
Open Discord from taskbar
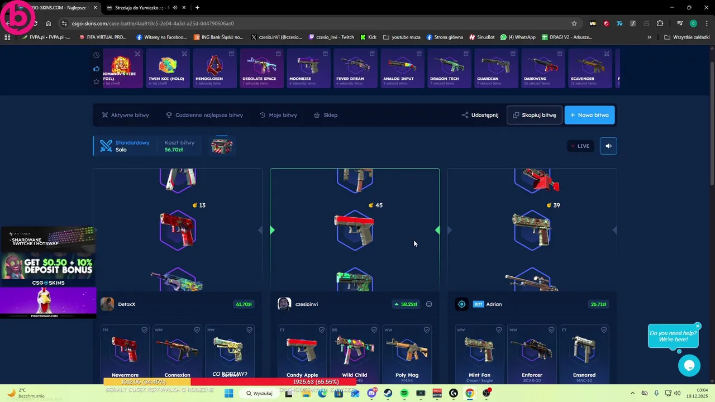pos(372,393)
